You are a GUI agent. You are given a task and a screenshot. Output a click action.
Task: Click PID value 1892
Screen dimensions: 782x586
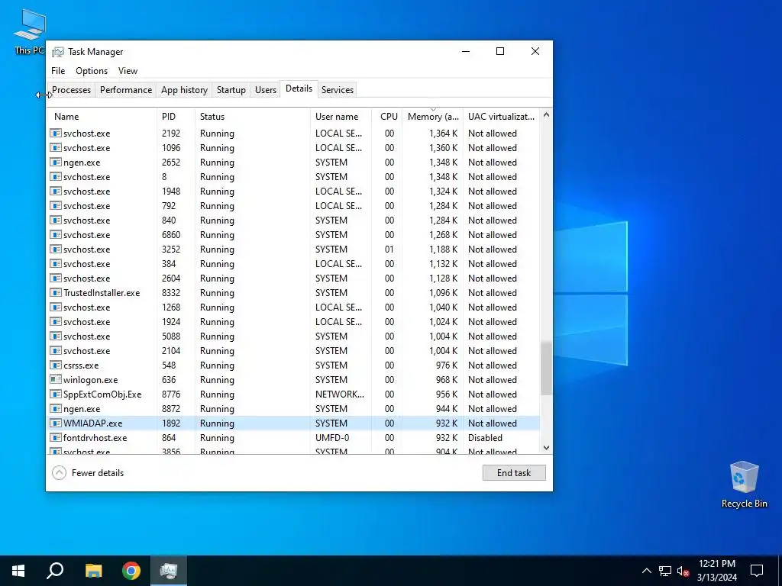[x=170, y=423]
